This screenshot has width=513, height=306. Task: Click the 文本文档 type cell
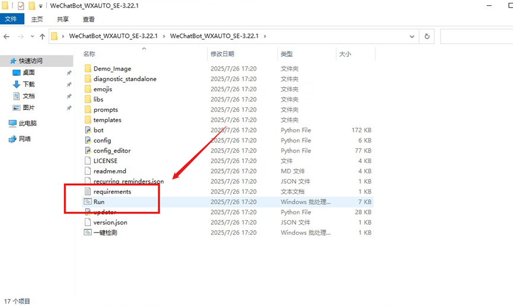coord(292,192)
